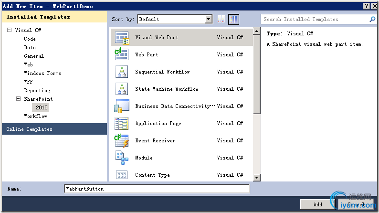Screen dimensions: 379x213
Task: Open the help question mark button
Action: 367,6
